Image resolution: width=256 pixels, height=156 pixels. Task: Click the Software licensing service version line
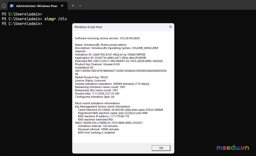107,38
